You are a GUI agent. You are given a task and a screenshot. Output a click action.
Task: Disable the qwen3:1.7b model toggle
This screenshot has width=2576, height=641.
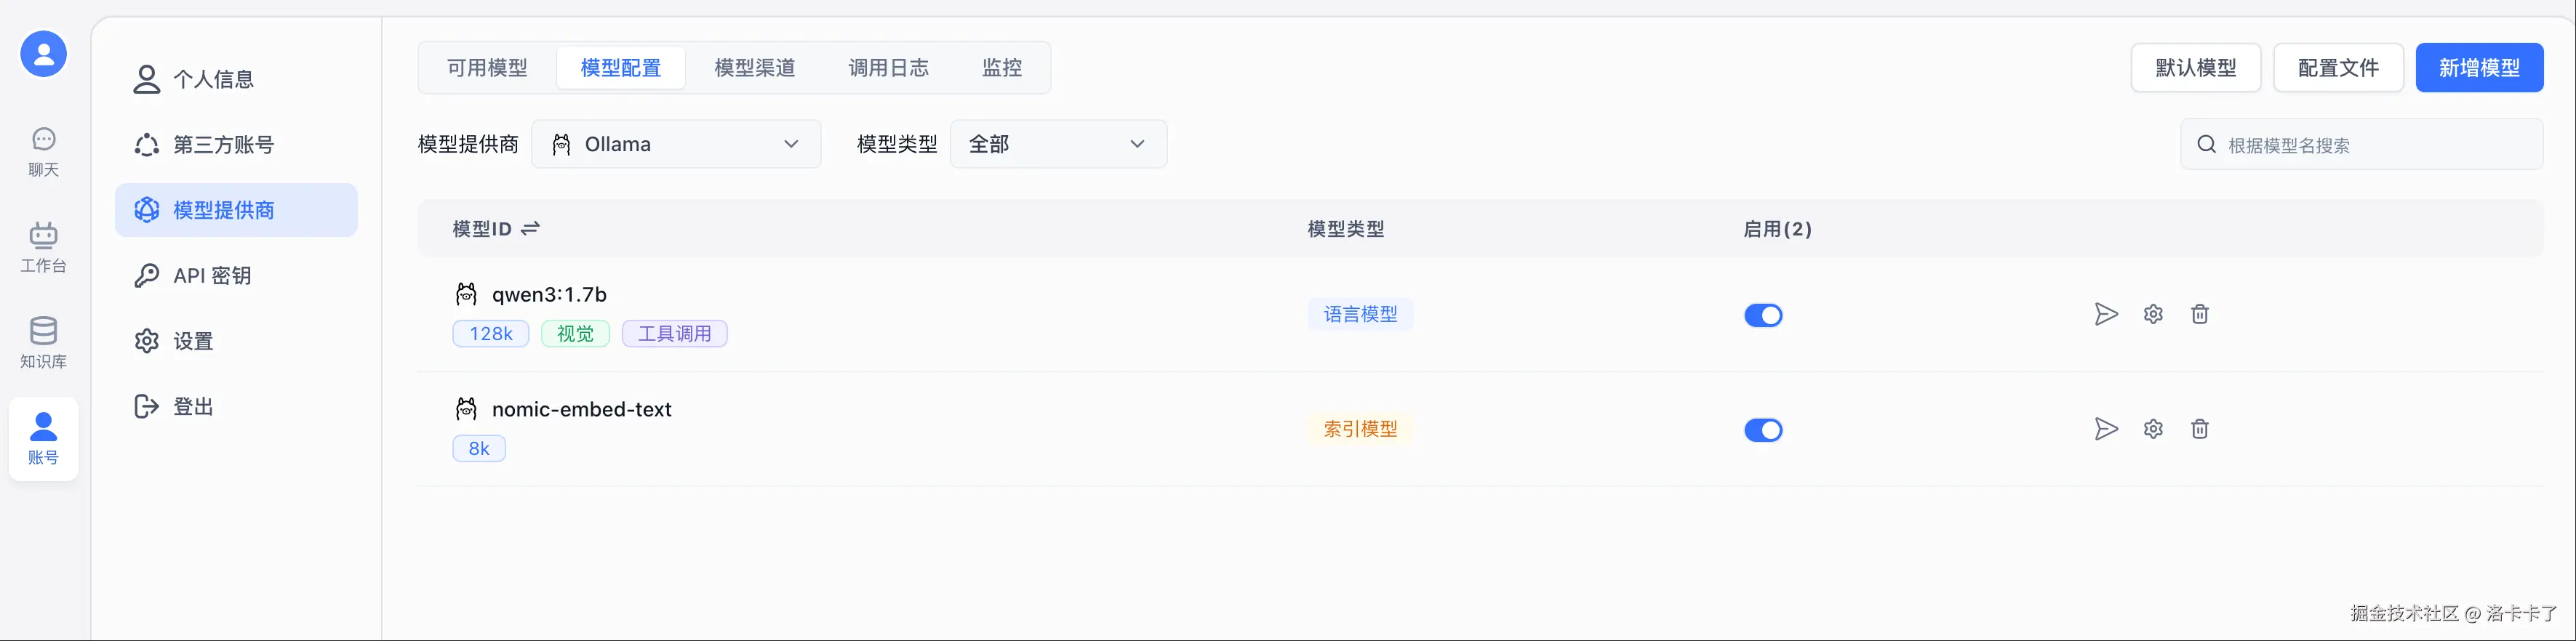tap(1763, 315)
